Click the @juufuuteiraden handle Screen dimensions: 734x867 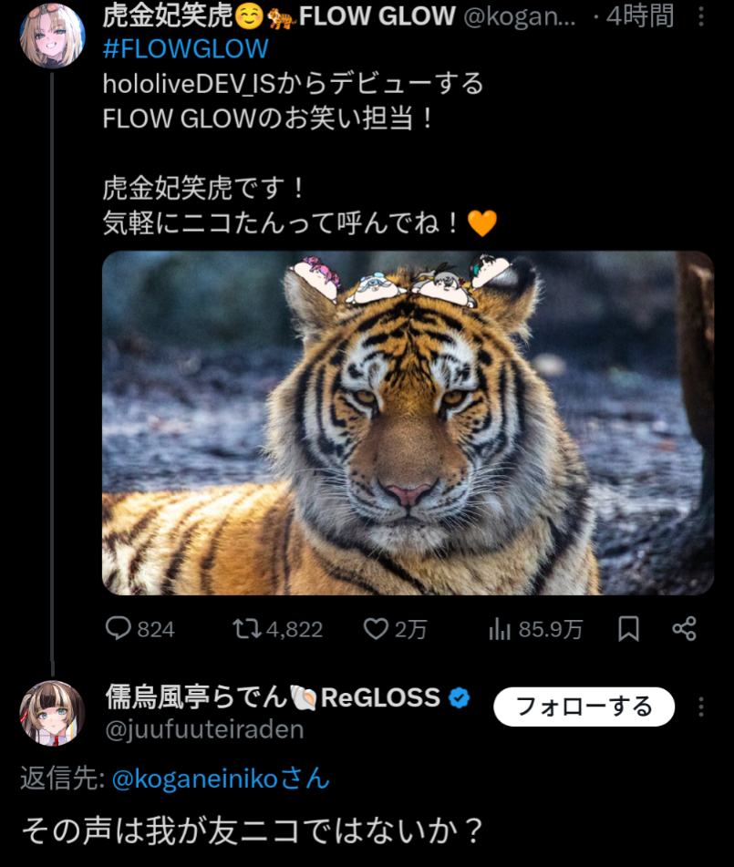pyautogui.click(x=204, y=729)
